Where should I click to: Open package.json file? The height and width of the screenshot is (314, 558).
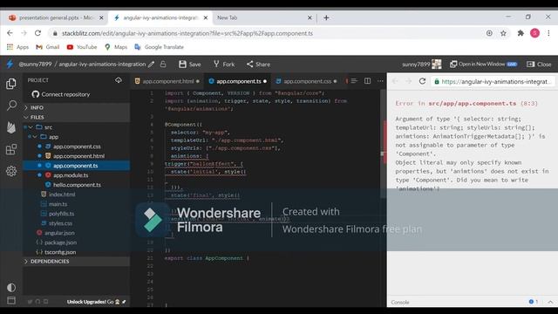click(x=60, y=242)
